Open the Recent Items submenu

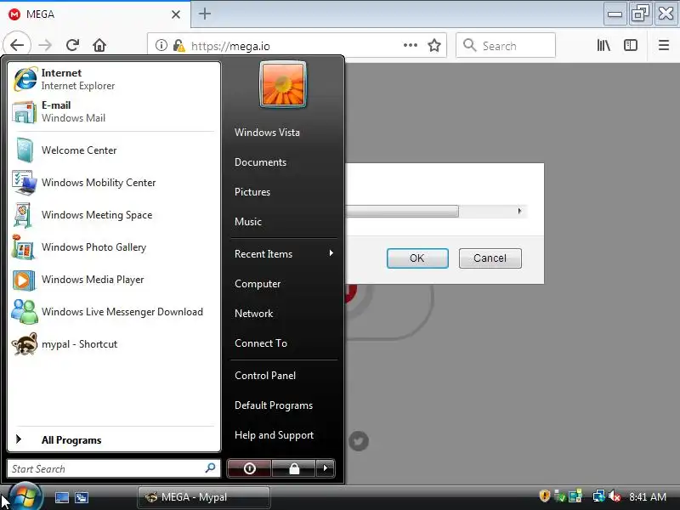(284, 253)
